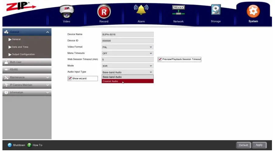The height and width of the screenshot is (153, 275).
Task: Expand the IP Camera Maintain chevron
Action: pyautogui.click(x=47, y=85)
